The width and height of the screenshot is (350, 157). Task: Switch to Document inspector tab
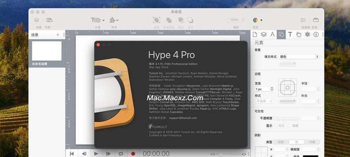pos(255,35)
